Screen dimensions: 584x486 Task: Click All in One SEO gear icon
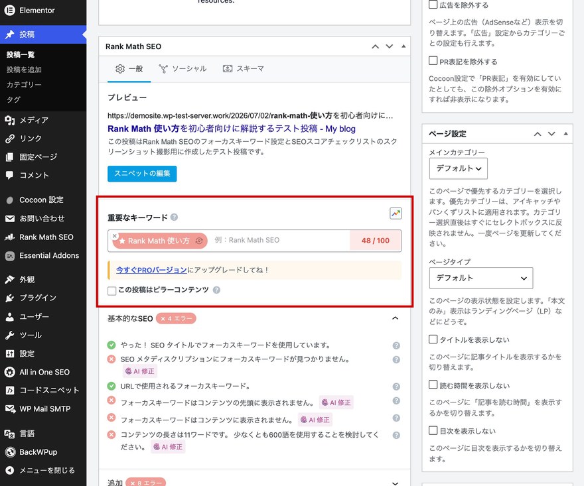[10, 372]
